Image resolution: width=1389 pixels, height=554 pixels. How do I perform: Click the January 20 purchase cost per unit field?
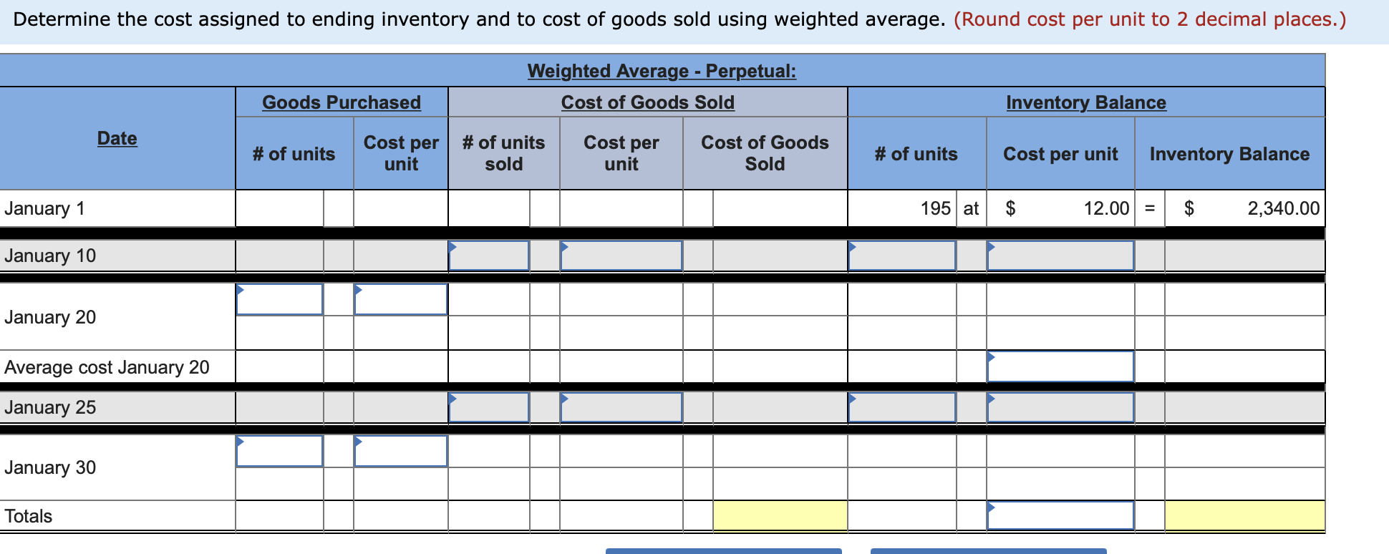pos(400,299)
